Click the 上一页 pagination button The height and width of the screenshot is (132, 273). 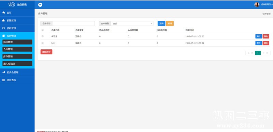[x=250, y=53]
